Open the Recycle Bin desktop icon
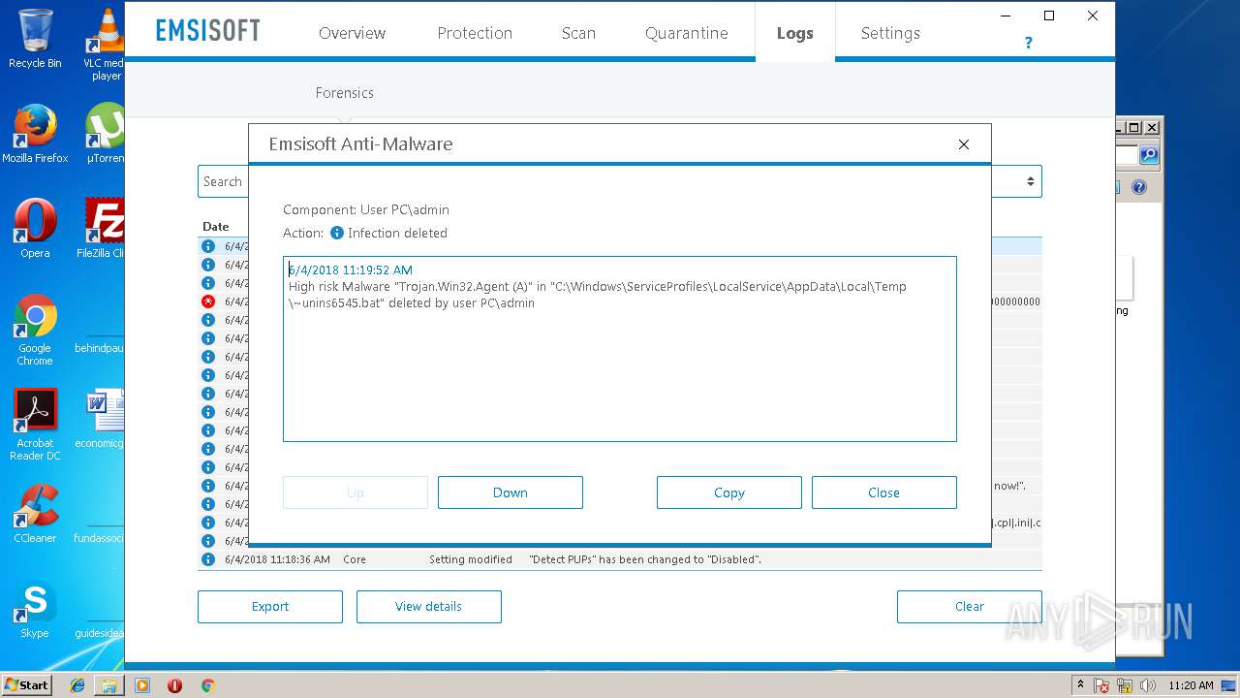This screenshot has width=1240, height=698. (x=35, y=39)
